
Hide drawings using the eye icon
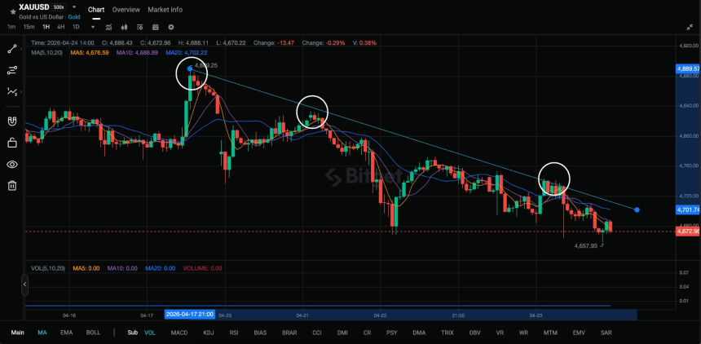[x=12, y=165]
